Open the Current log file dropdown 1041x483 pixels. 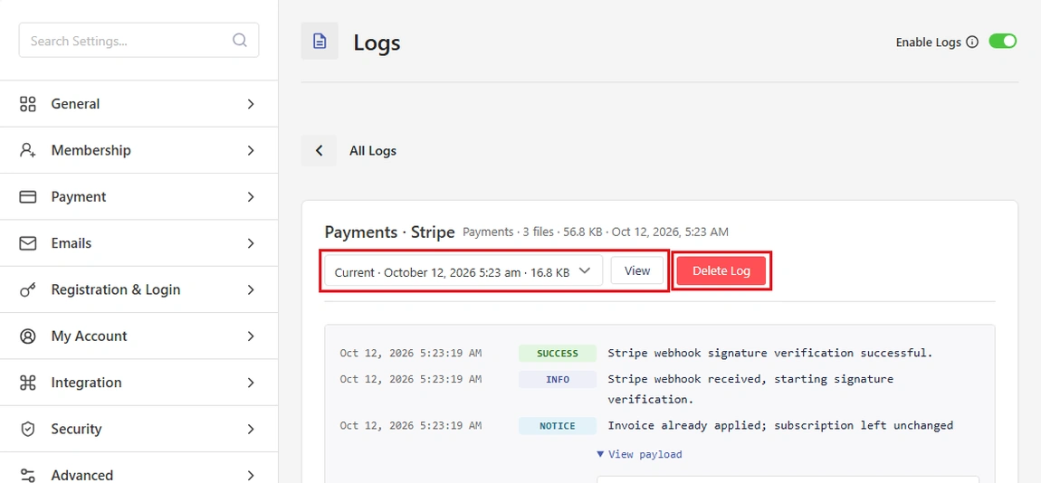point(463,270)
